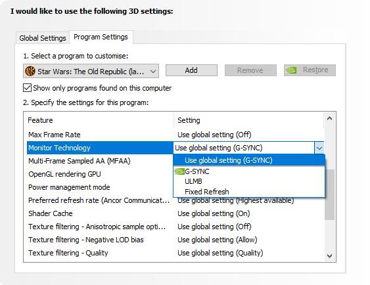The height and width of the screenshot is (285, 370).
Task: Open the program selection dropdown
Action: click(91, 71)
